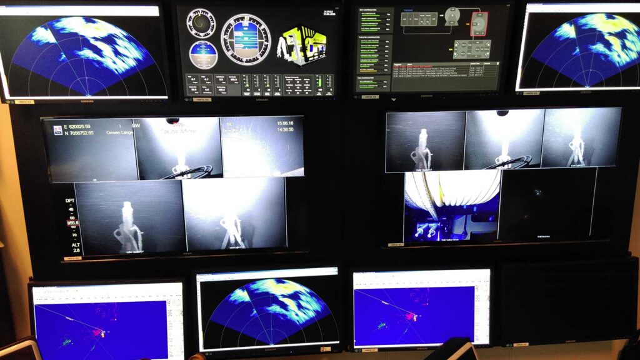Select the dark black camera feed on the right monitor
Viewport: 640px width, 360px height.
click(547, 204)
